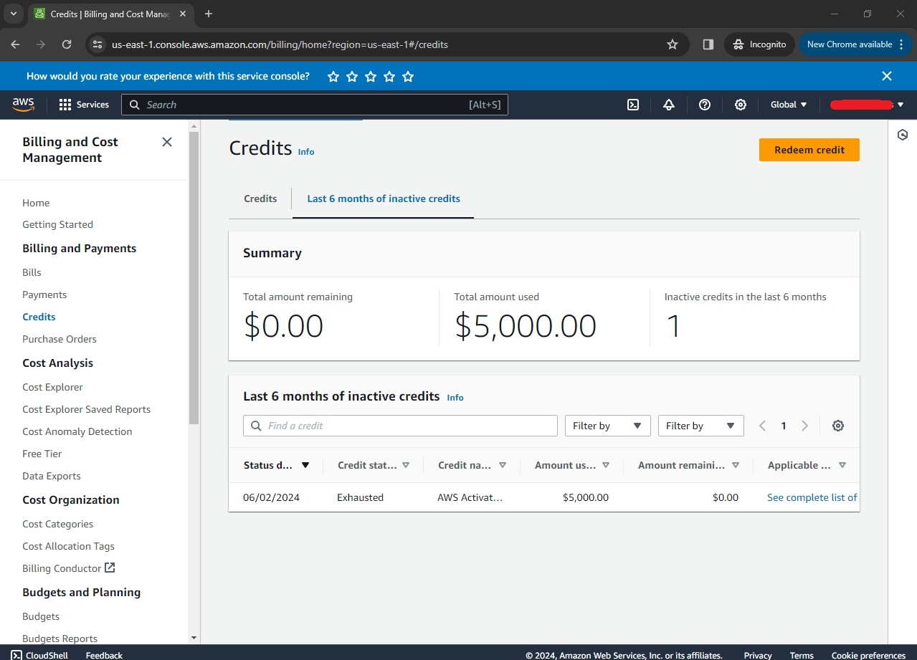
Task: Launch CloudShell from top navigation icon
Action: pos(633,105)
